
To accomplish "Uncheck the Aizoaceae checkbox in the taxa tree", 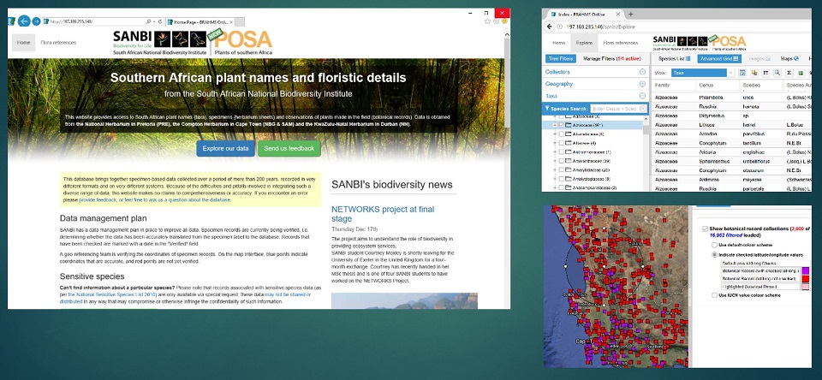I will (x=562, y=125).
